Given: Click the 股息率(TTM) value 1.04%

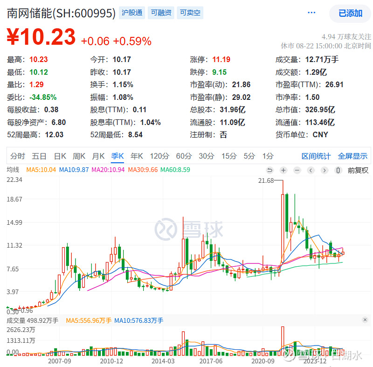Looking at the screenshot, I should click(150, 122).
